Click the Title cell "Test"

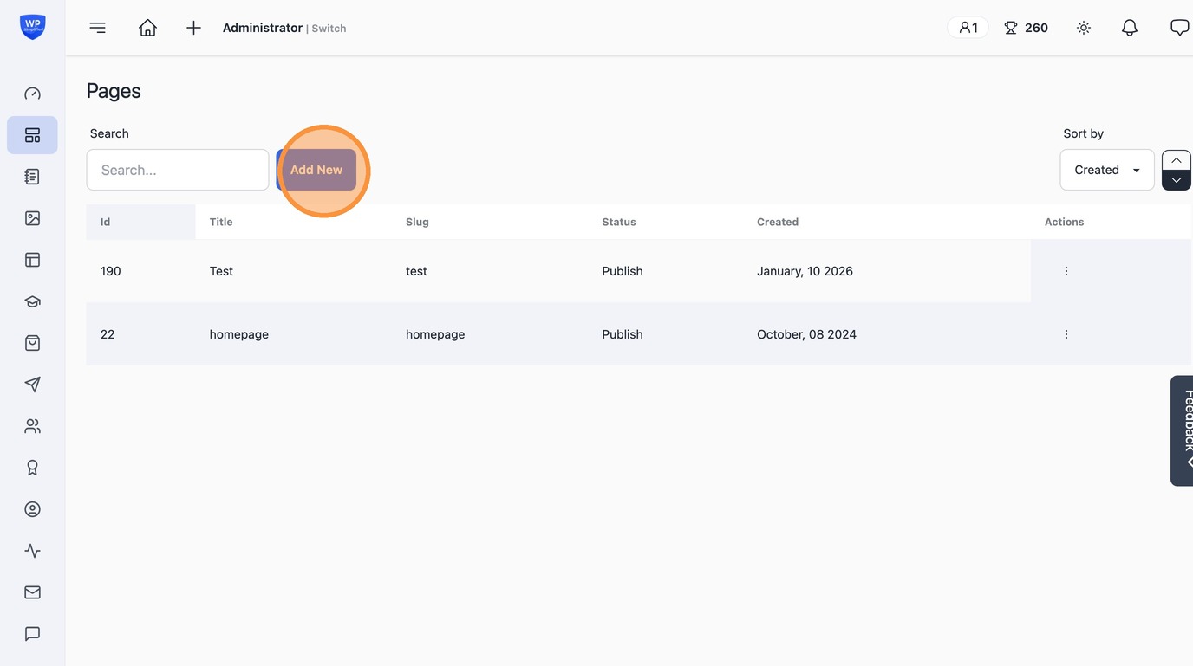(221, 271)
